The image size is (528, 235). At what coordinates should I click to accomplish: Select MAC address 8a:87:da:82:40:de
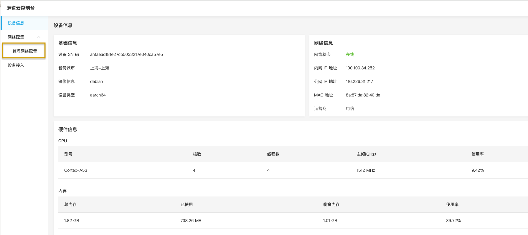click(x=363, y=95)
